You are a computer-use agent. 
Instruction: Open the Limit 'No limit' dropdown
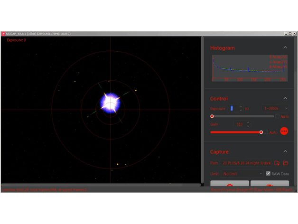tap(242, 174)
